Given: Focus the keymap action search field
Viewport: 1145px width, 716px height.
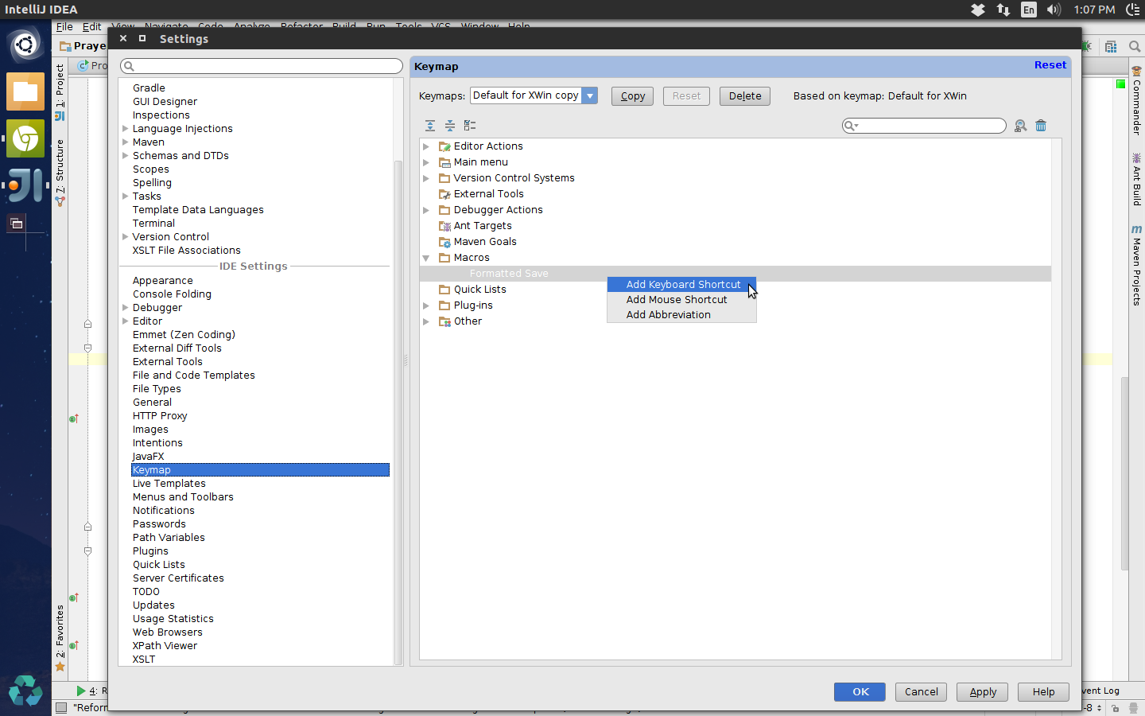Looking at the screenshot, I should pyautogui.click(x=924, y=126).
